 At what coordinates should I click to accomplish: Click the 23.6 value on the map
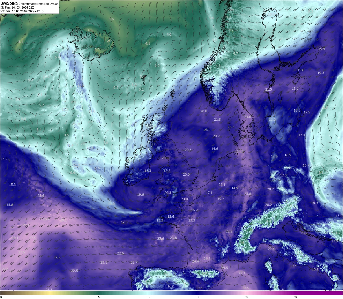[248, 117]
